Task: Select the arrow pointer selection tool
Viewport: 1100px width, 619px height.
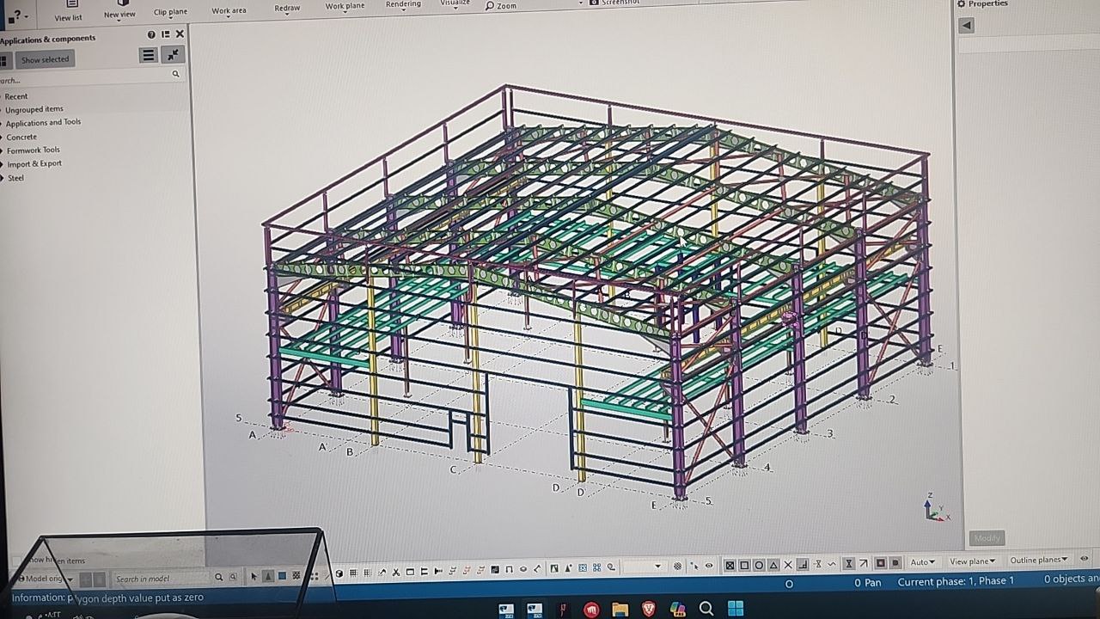Action: pos(254,576)
